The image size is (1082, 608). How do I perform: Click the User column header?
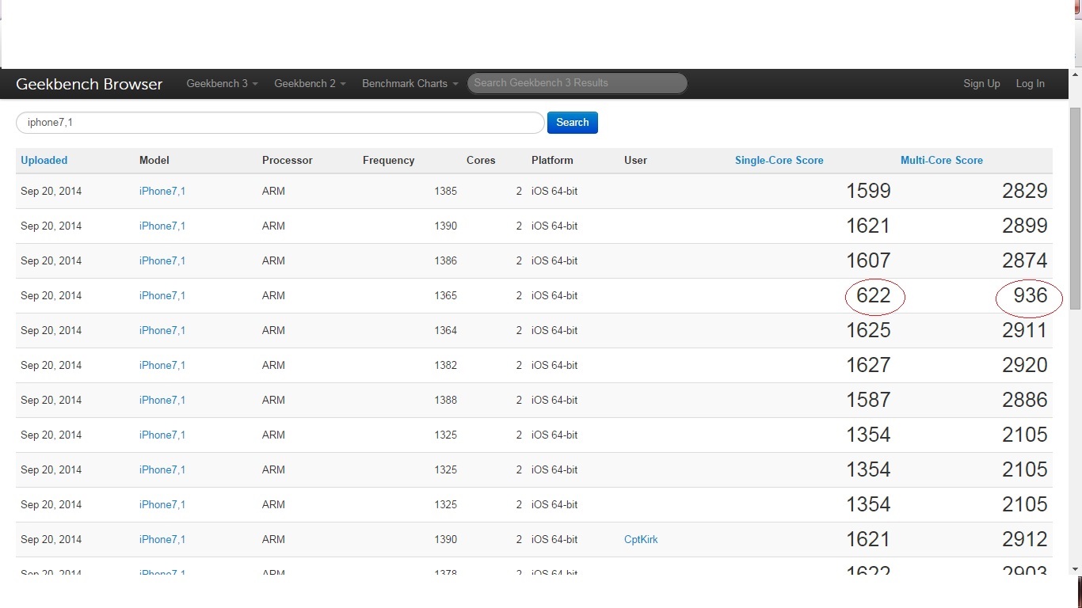point(635,160)
